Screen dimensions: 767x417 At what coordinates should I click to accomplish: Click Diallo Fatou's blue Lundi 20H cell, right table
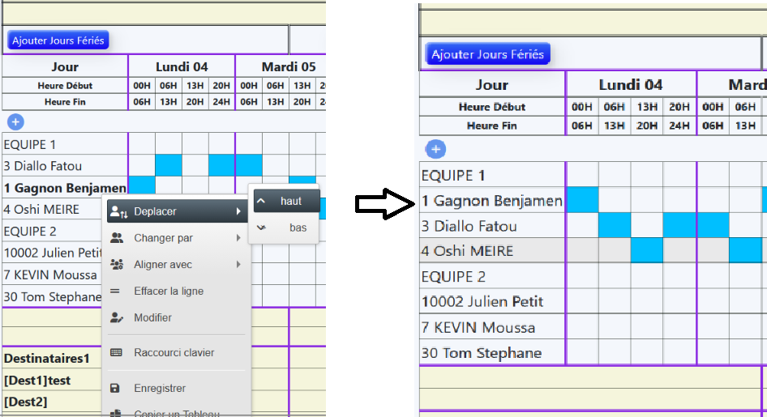pos(679,226)
